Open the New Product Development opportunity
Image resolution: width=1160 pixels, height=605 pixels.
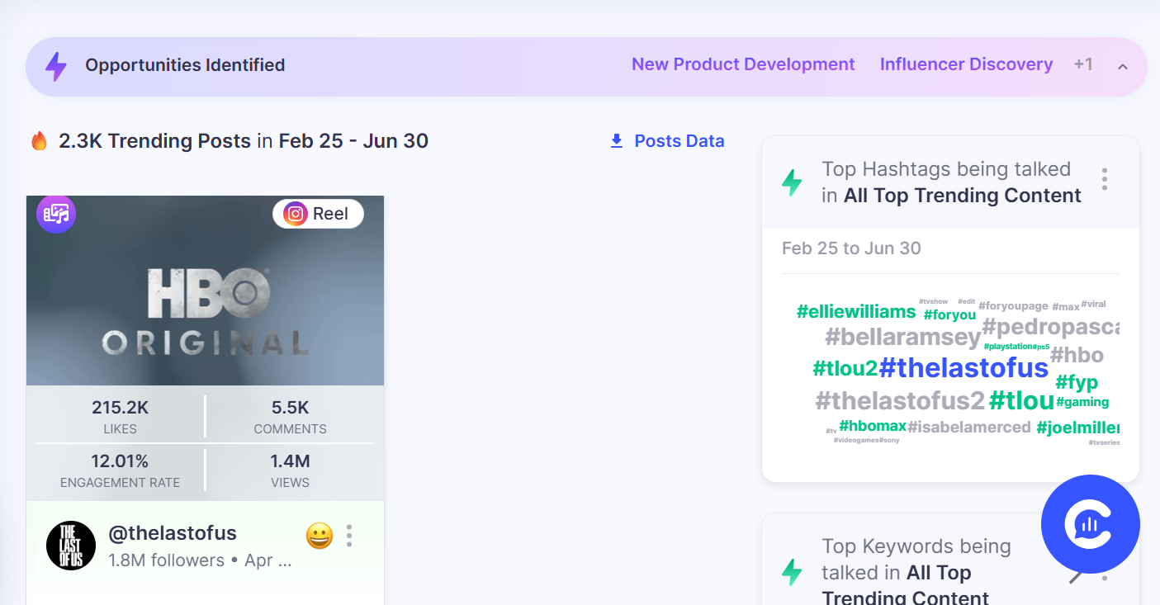(x=743, y=64)
